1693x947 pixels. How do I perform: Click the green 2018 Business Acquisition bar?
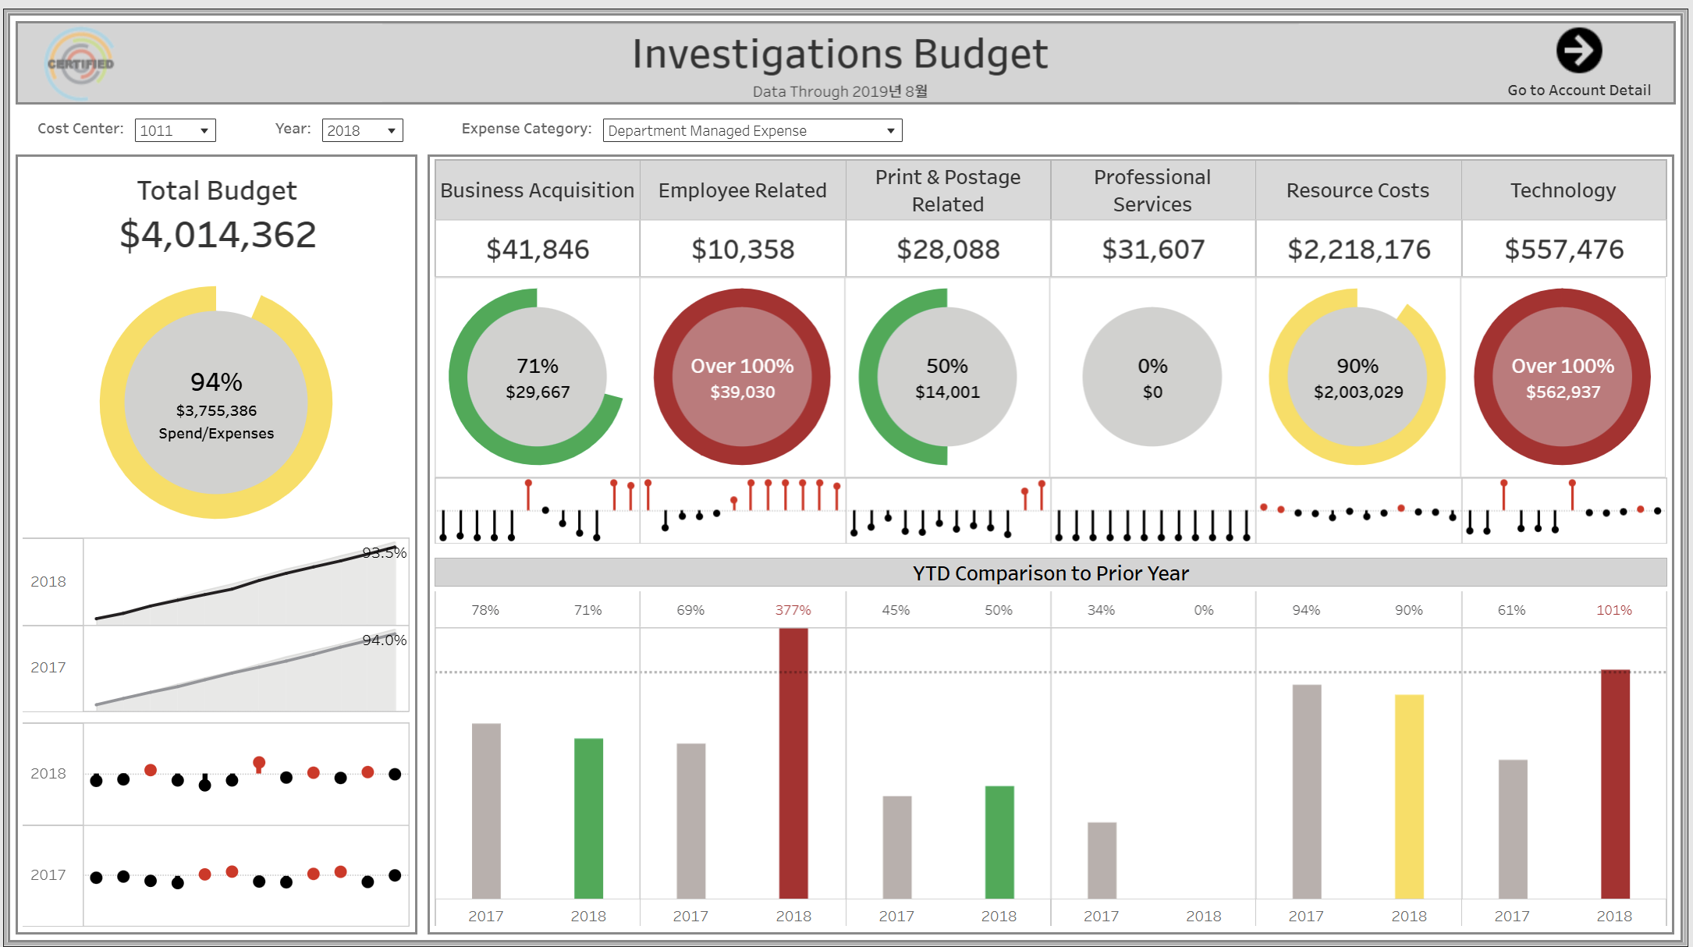[588, 818]
